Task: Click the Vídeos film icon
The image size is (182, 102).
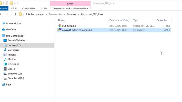Action: pyautogui.click(x=5, y=69)
